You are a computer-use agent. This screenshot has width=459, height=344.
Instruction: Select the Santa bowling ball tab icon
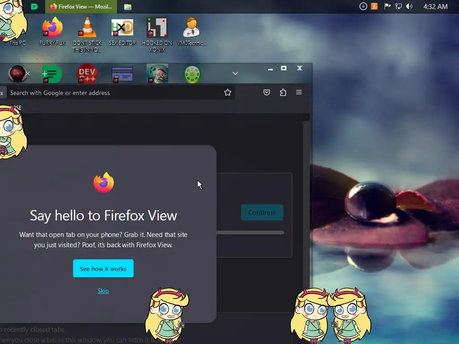tap(157, 74)
